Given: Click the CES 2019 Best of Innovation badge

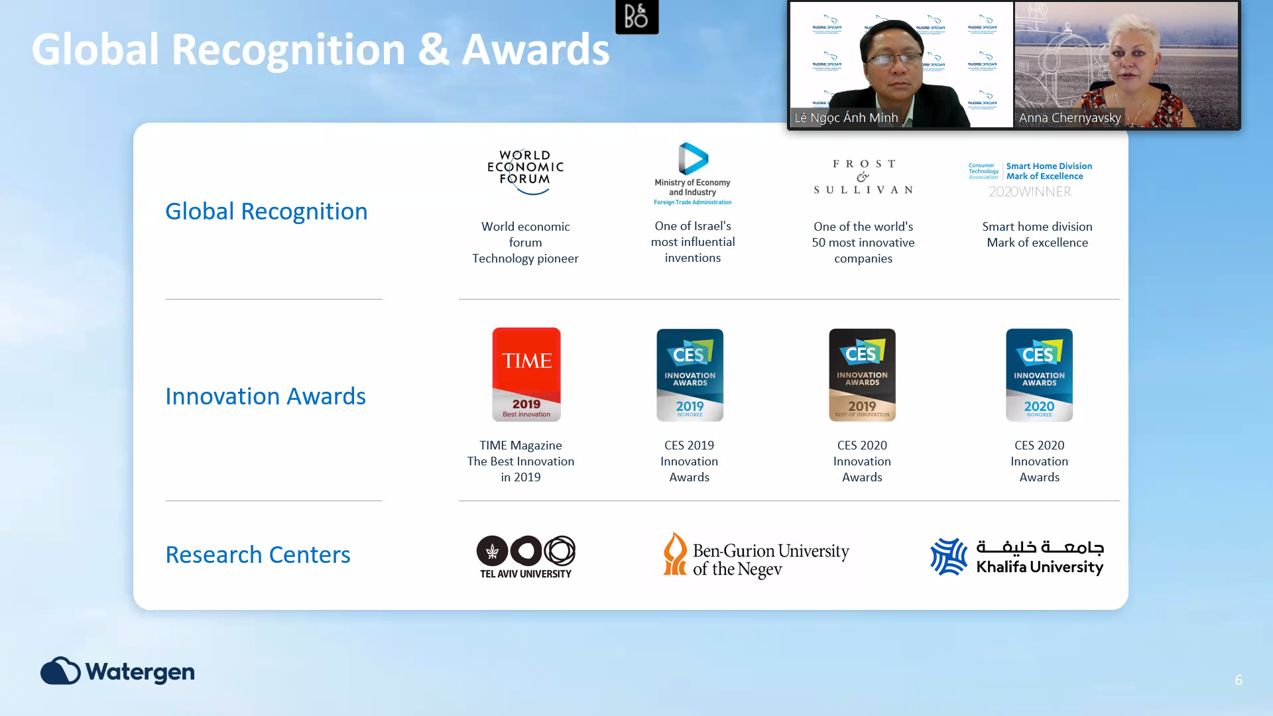Looking at the screenshot, I should (862, 375).
